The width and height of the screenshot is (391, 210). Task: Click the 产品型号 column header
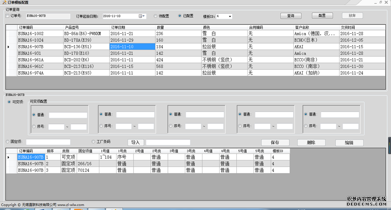[x=86, y=28]
